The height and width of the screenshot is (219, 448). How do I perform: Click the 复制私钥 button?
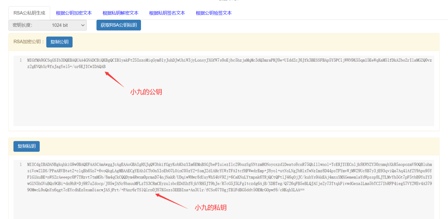[x=27, y=146]
